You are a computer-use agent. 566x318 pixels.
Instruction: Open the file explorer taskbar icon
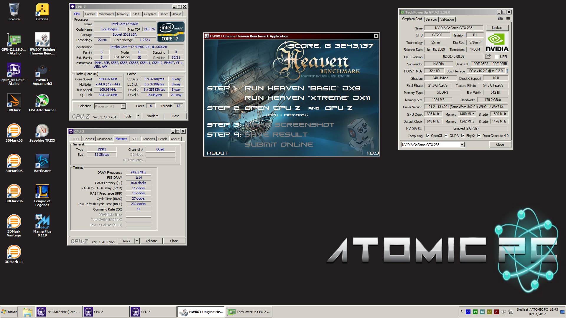tap(27, 312)
